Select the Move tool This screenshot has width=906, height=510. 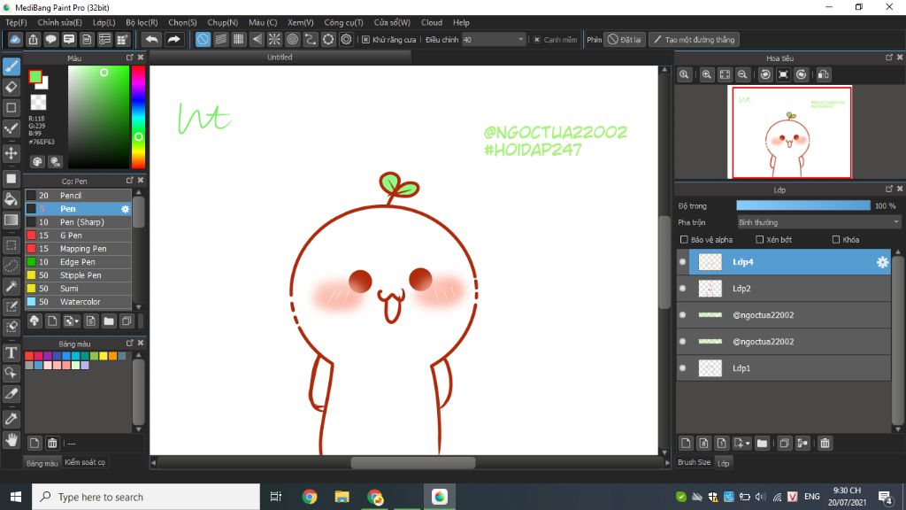(12, 153)
